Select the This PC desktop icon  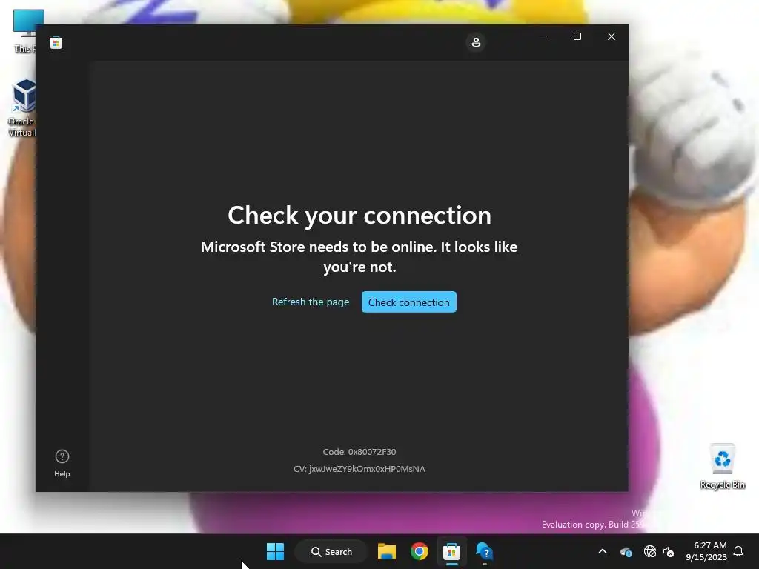pos(25,31)
